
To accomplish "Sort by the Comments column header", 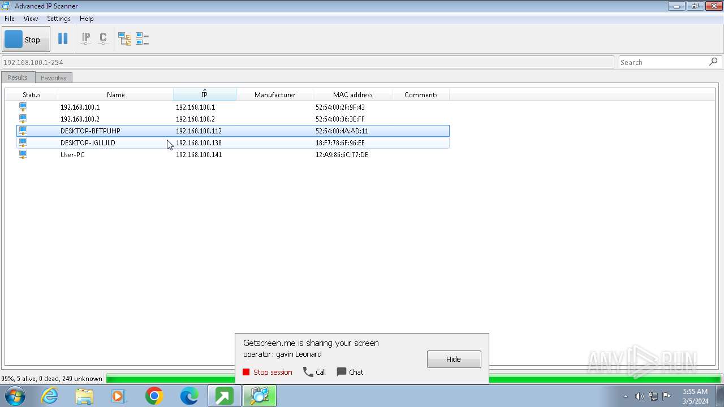I will [421, 95].
